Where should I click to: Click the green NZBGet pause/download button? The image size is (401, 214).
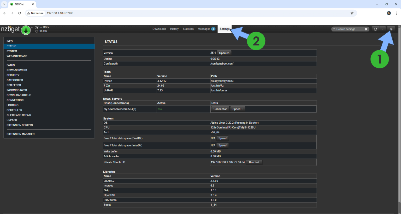[26, 30]
